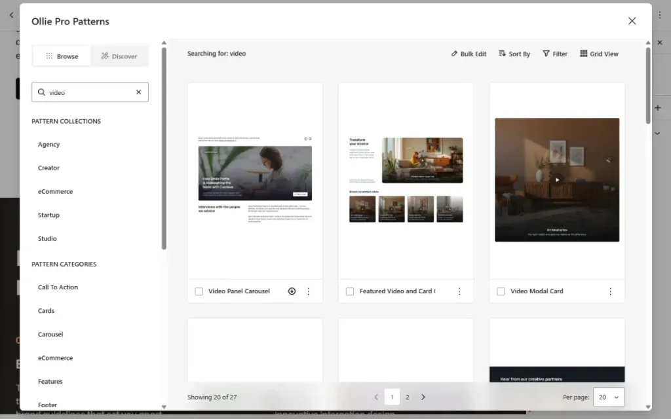This screenshot has height=419, width=671.
Task: Select the Carousel category
Action: [50, 335]
